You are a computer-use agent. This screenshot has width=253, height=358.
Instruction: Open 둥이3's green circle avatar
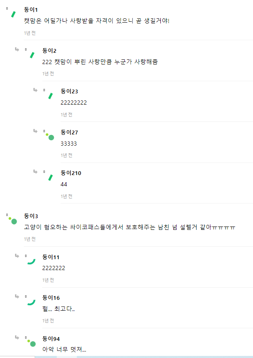[x=13, y=220]
